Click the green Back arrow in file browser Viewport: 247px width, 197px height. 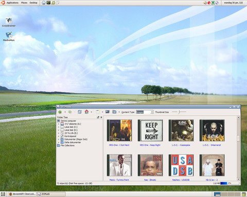coord(60,112)
